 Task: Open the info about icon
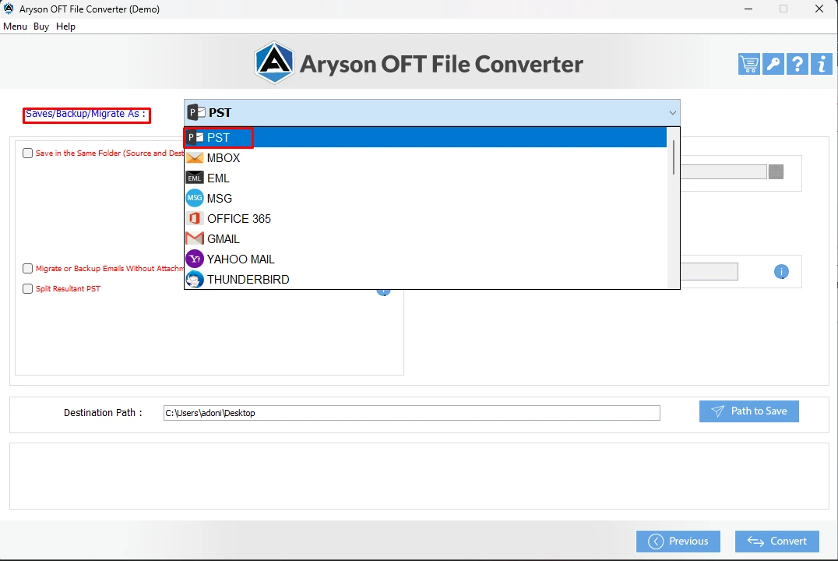pyautogui.click(x=822, y=64)
